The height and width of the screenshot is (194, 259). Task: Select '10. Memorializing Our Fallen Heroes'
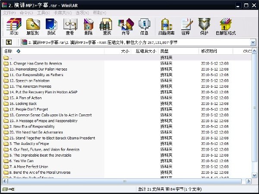[x=38, y=69]
